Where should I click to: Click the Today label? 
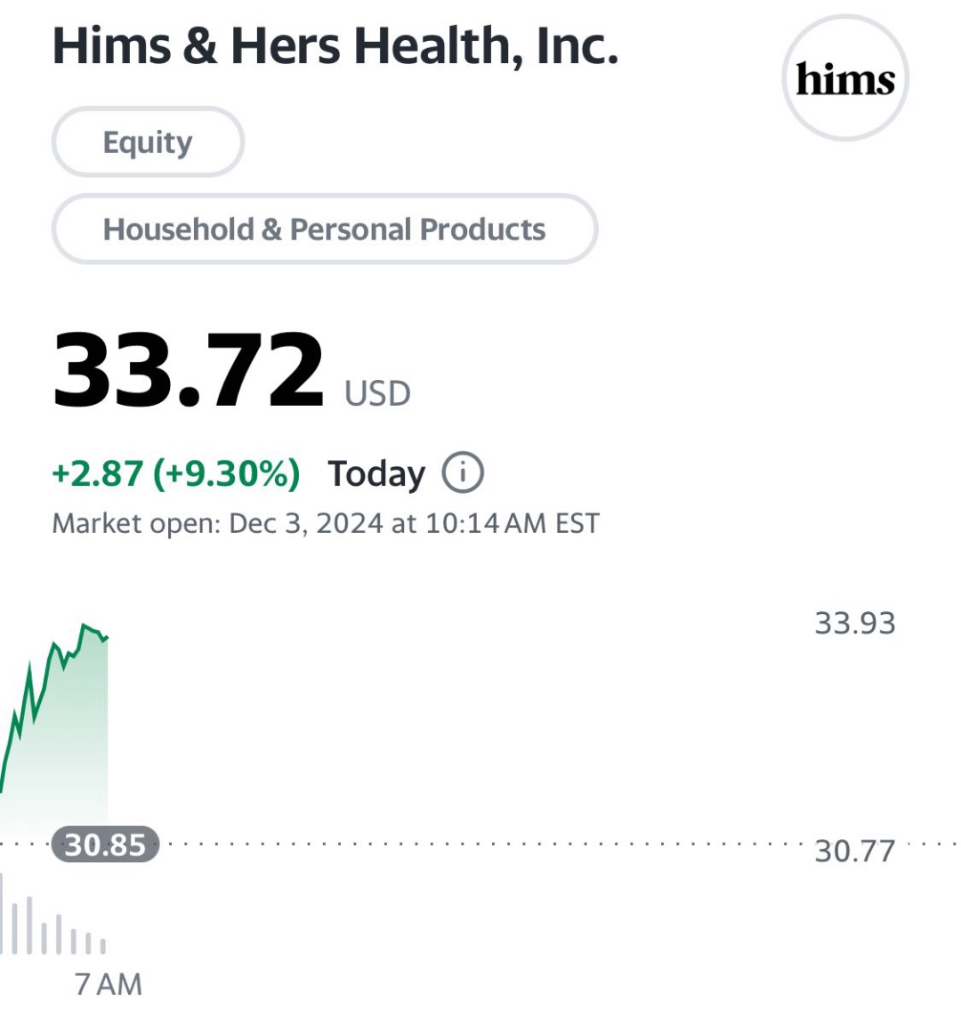click(x=376, y=473)
